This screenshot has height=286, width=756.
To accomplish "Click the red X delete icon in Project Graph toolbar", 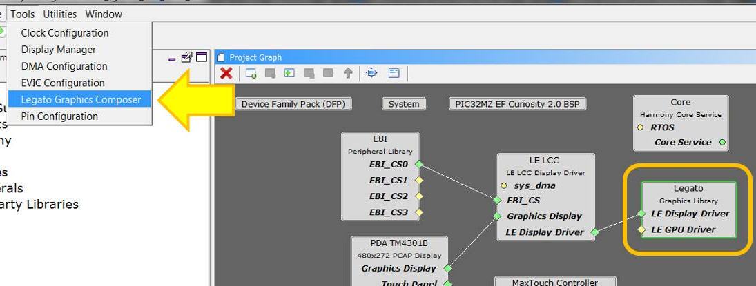I will [x=226, y=73].
